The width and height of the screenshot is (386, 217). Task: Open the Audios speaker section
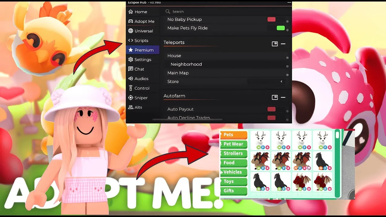[131, 79]
